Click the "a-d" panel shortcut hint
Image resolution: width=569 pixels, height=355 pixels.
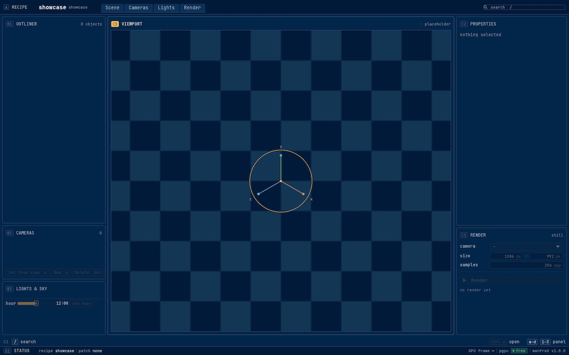pyautogui.click(x=532, y=342)
